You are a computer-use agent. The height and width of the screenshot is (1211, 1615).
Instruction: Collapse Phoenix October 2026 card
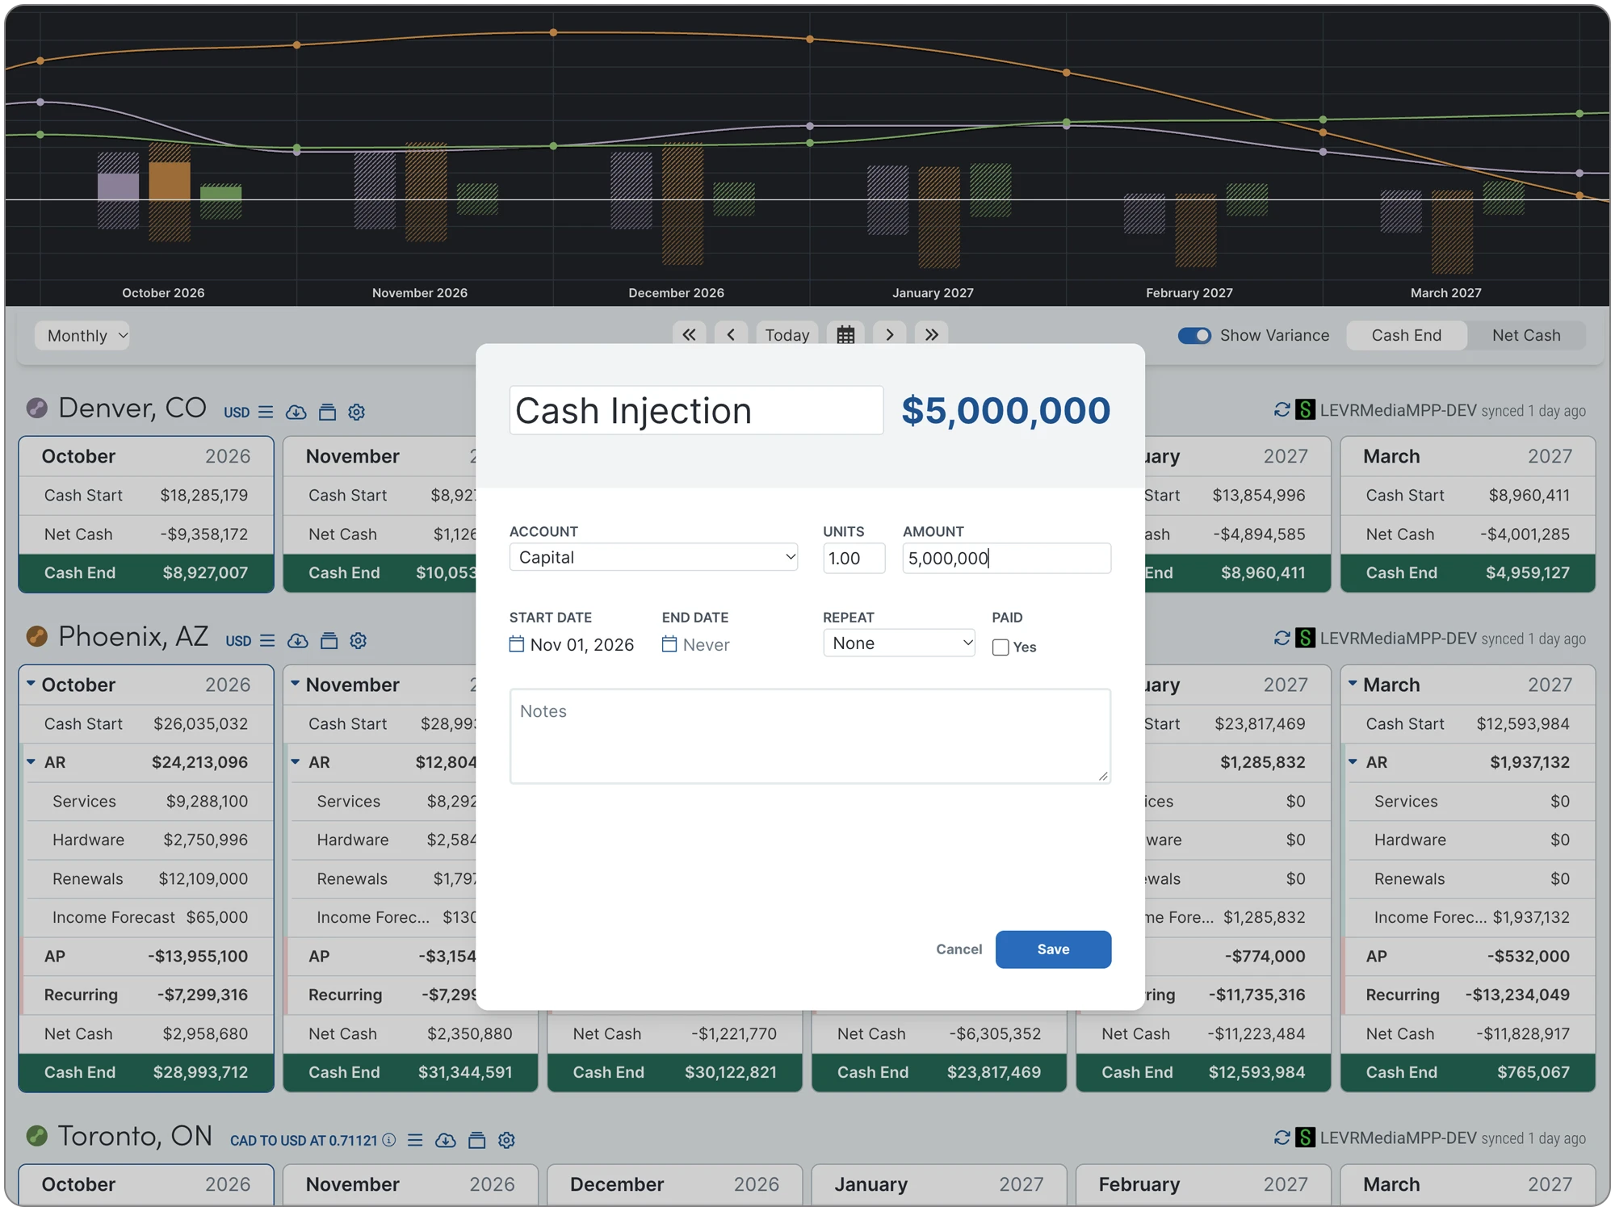click(x=31, y=684)
